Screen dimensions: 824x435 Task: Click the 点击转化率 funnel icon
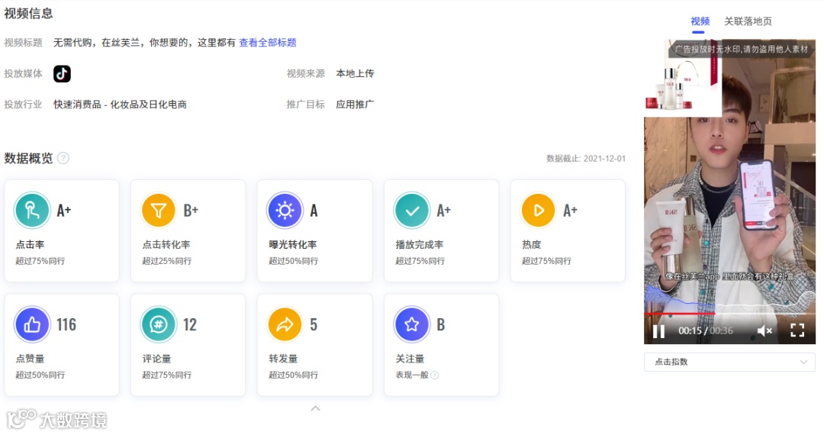[x=158, y=211]
